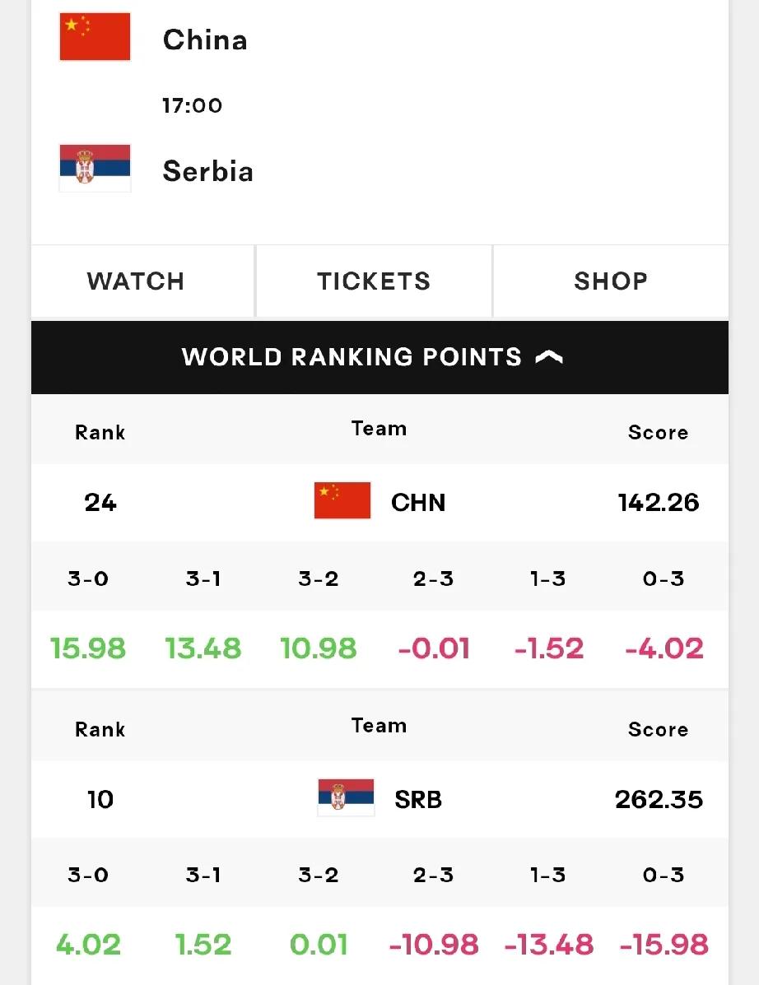Select China's 15.98 points for 3-0

tap(88, 648)
